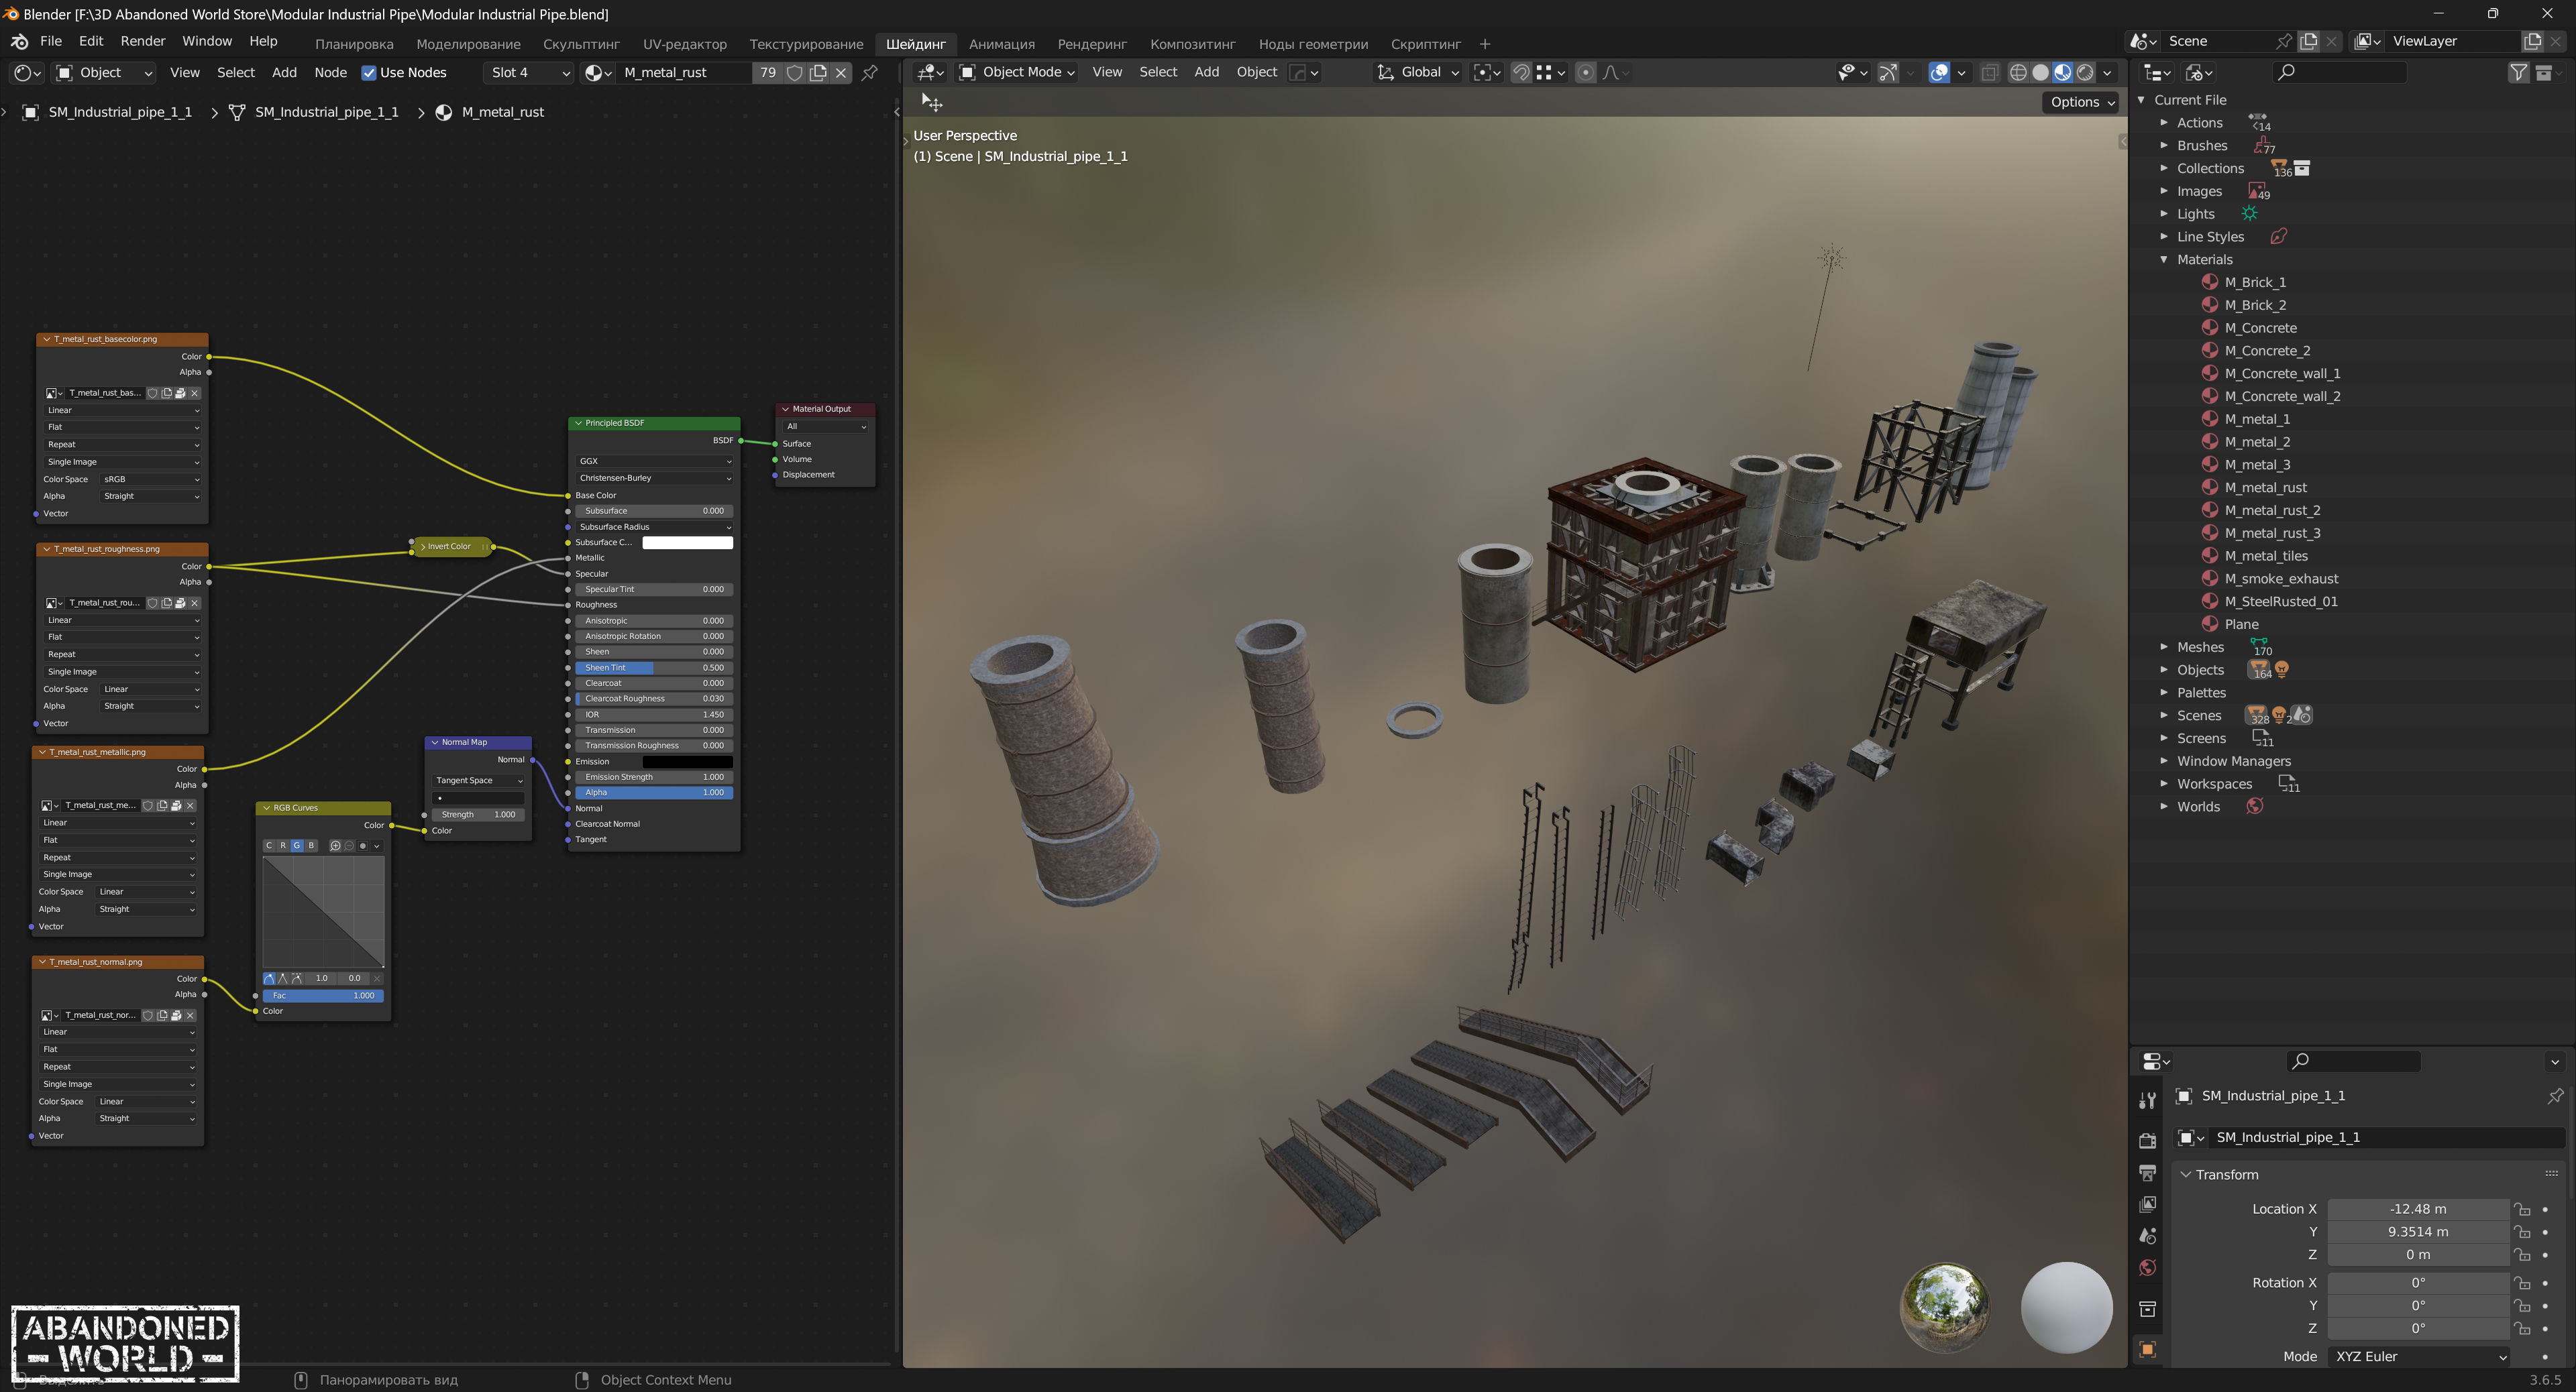Screen dimensions: 2576x1392
Task: Click the fake user shield for M_metal_rust
Action: (794, 73)
